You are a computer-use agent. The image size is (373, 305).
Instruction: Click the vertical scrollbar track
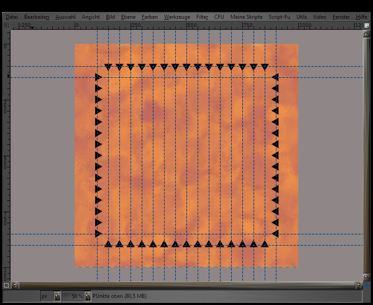point(367,157)
